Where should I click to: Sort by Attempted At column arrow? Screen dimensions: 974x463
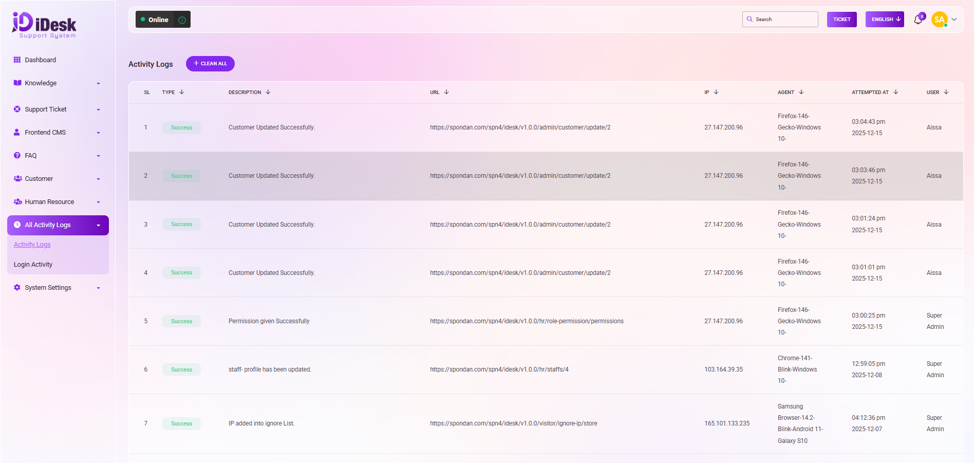pyautogui.click(x=896, y=92)
